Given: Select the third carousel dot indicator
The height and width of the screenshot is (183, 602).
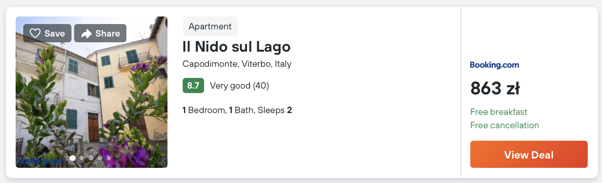Looking at the screenshot, I should tap(91, 158).
